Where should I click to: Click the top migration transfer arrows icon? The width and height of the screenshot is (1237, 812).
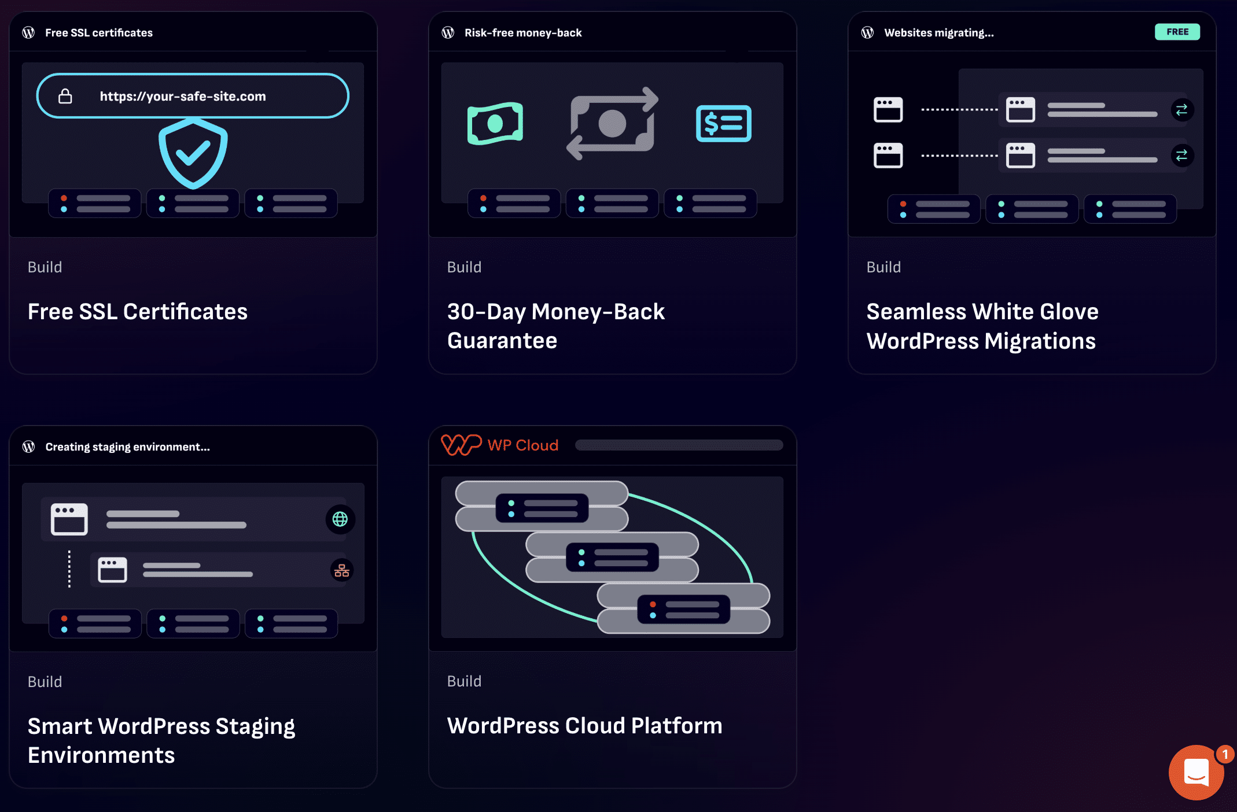pyautogui.click(x=1181, y=109)
